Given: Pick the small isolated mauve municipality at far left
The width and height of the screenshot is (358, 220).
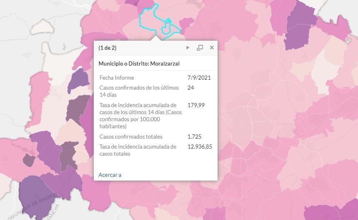Looking at the screenshot, I should click(x=29, y=160).
